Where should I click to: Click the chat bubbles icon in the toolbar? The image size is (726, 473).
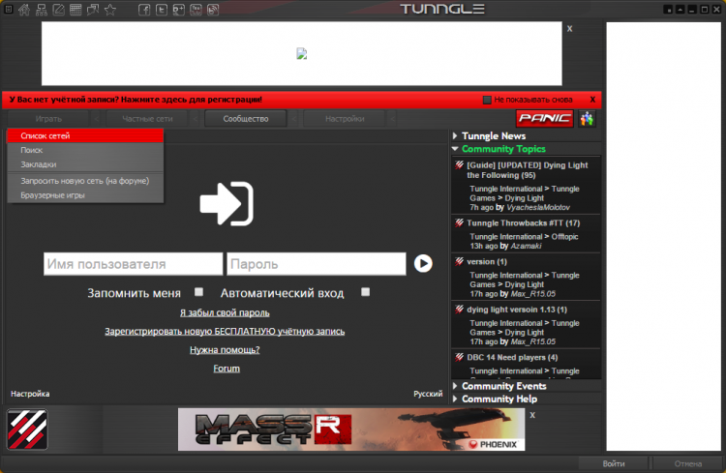(x=93, y=10)
